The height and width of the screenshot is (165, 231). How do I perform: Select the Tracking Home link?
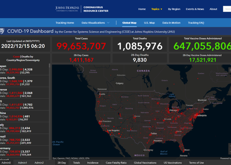coord(65,23)
